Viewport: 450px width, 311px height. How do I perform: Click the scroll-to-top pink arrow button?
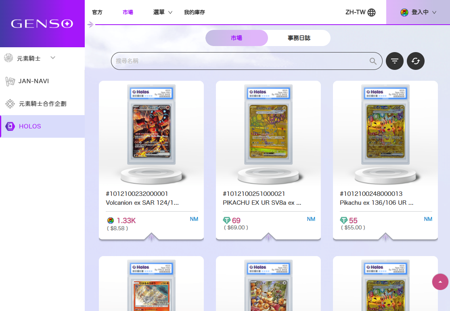[x=440, y=282]
